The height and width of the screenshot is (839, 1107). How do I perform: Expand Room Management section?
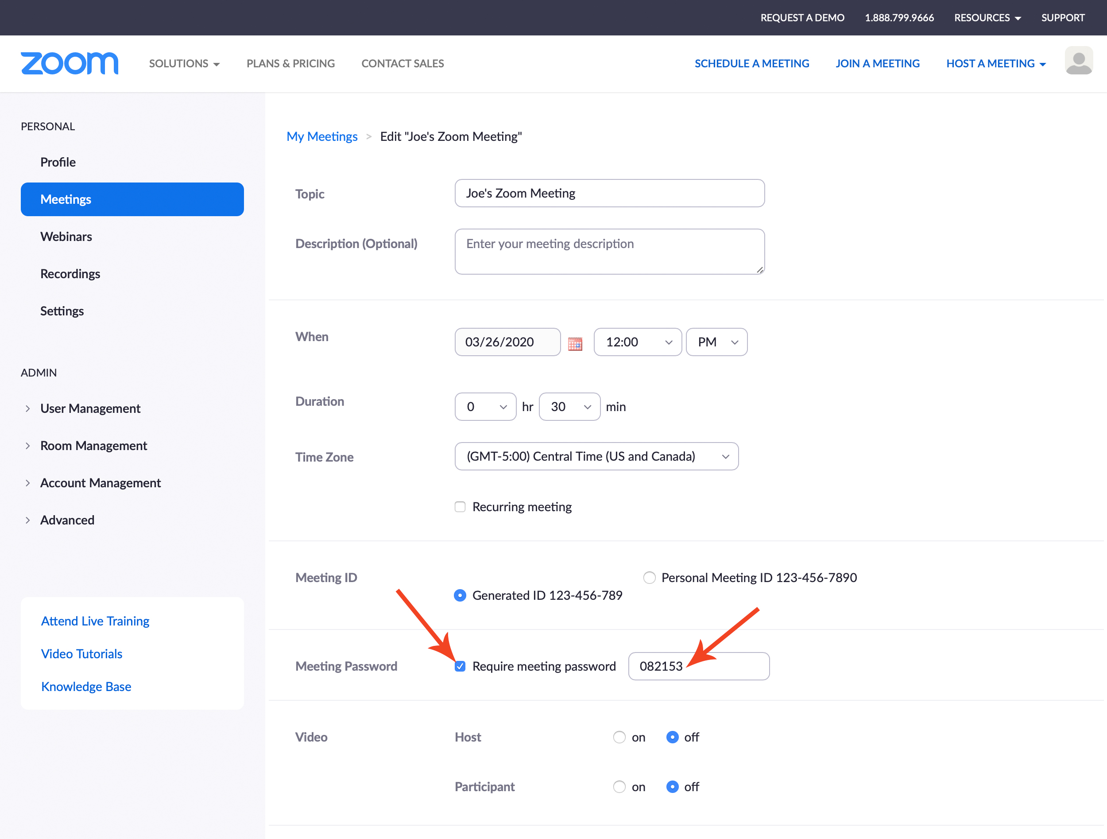tap(93, 446)
